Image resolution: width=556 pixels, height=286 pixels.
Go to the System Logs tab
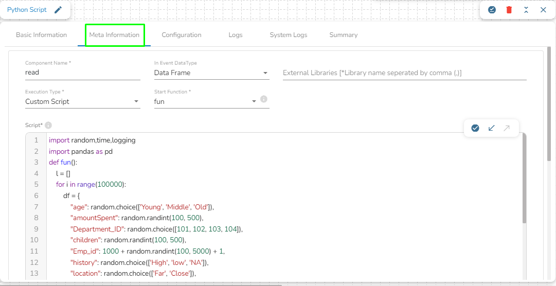288,35
